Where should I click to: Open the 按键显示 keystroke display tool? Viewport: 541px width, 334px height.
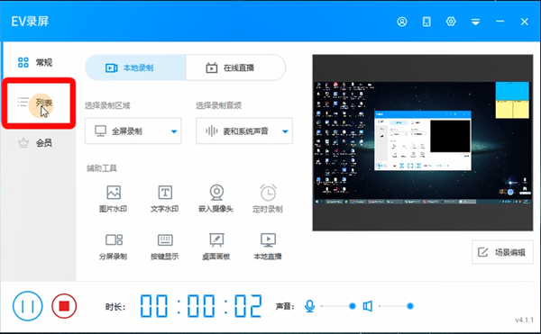[x=165, y=247]
